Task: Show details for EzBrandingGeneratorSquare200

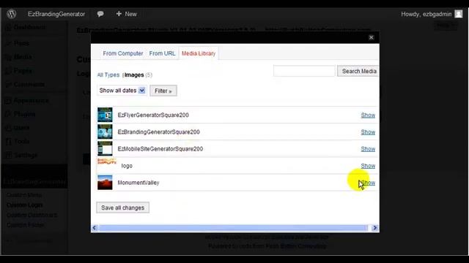Action: 368,132
